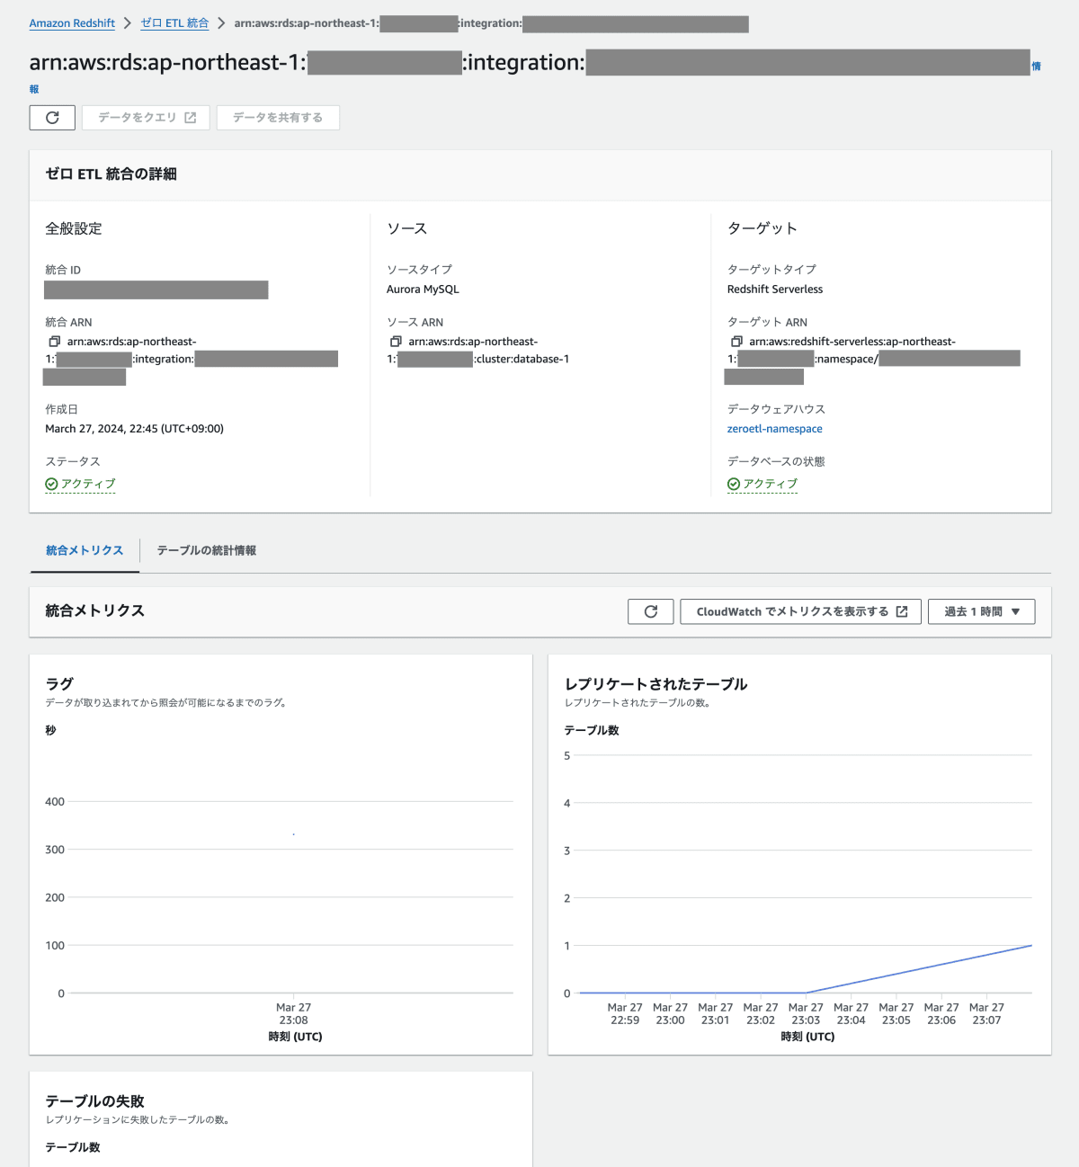Open the zeroetl-namespace data warehouse link

pyautogui.click(x=775, y=429)
